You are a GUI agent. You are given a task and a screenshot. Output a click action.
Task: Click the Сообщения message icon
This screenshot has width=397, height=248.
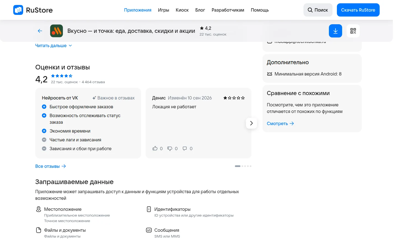[149, 230]
